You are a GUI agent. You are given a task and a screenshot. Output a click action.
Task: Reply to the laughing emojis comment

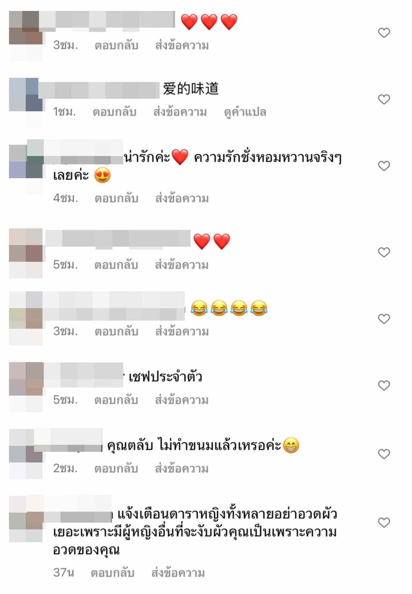[x=116, y=332]
